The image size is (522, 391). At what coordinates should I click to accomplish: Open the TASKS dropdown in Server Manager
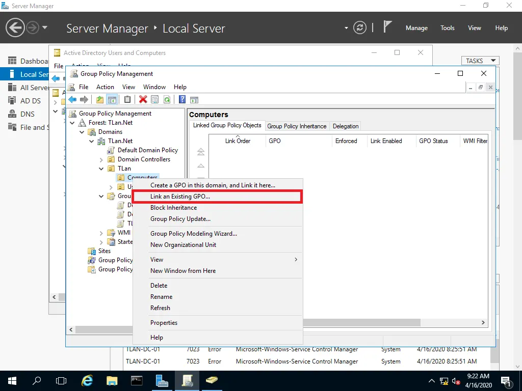click(480, 61)
